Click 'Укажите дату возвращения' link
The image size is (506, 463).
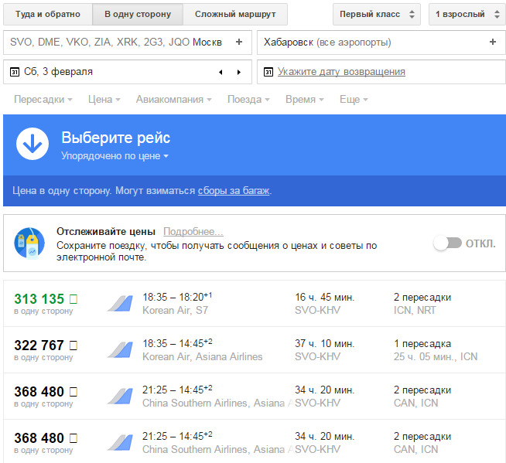pyautogui.click(x=341, y=72)
